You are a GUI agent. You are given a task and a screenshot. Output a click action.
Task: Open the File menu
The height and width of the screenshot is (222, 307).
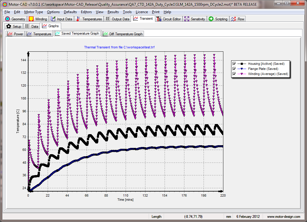(7, 12)
